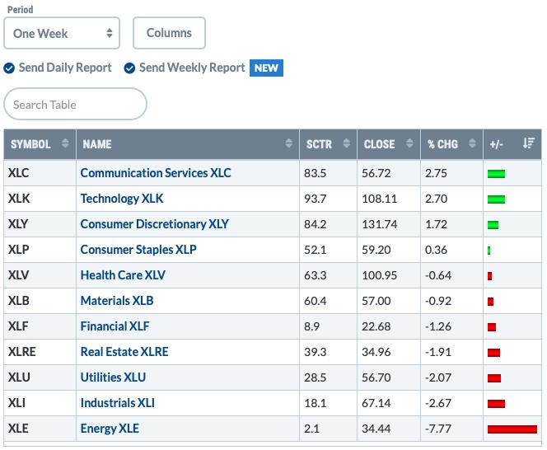
Task: Select the XLI symbol cell
Action: 40,402
